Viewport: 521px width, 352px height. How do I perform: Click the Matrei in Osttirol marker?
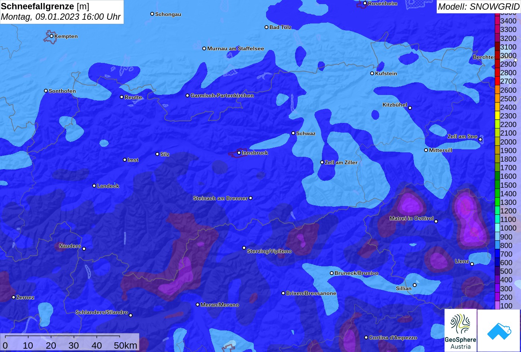(x=436, y=221)
